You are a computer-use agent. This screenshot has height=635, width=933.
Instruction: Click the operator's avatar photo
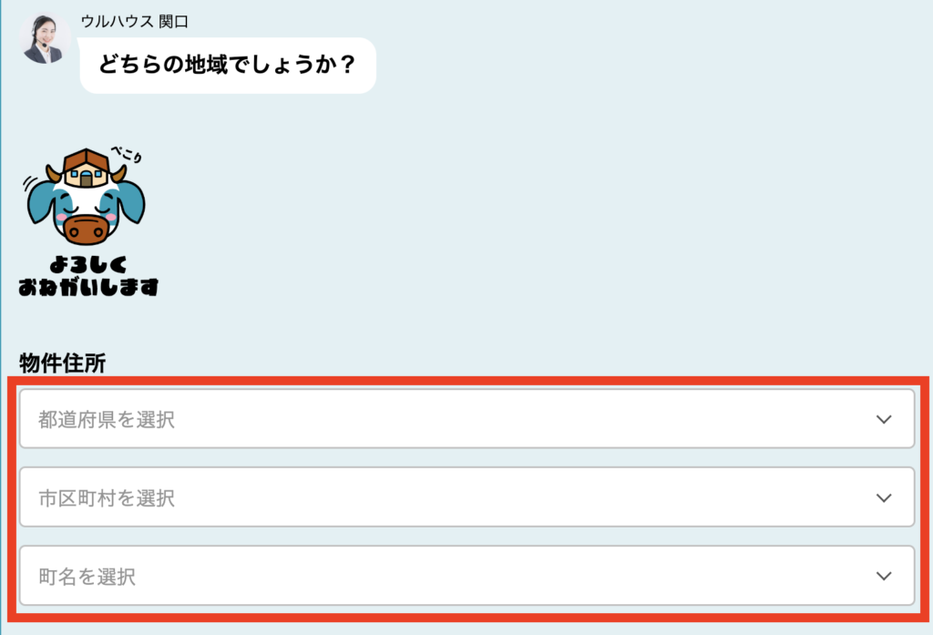click(x=45, y=38)
